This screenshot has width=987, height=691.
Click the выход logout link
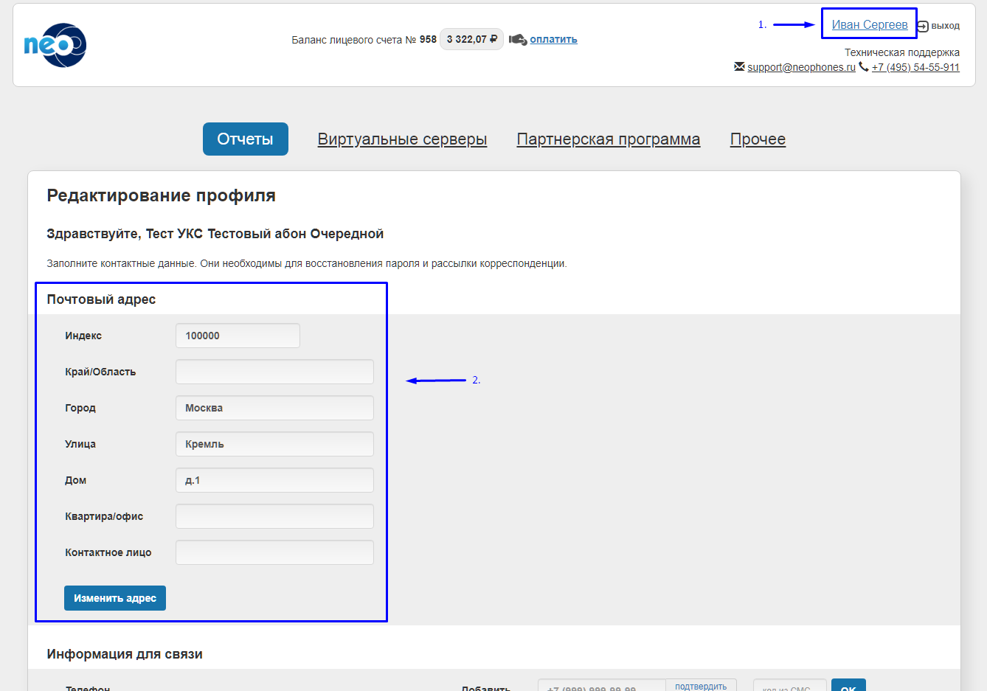click(x=945, y=26)
